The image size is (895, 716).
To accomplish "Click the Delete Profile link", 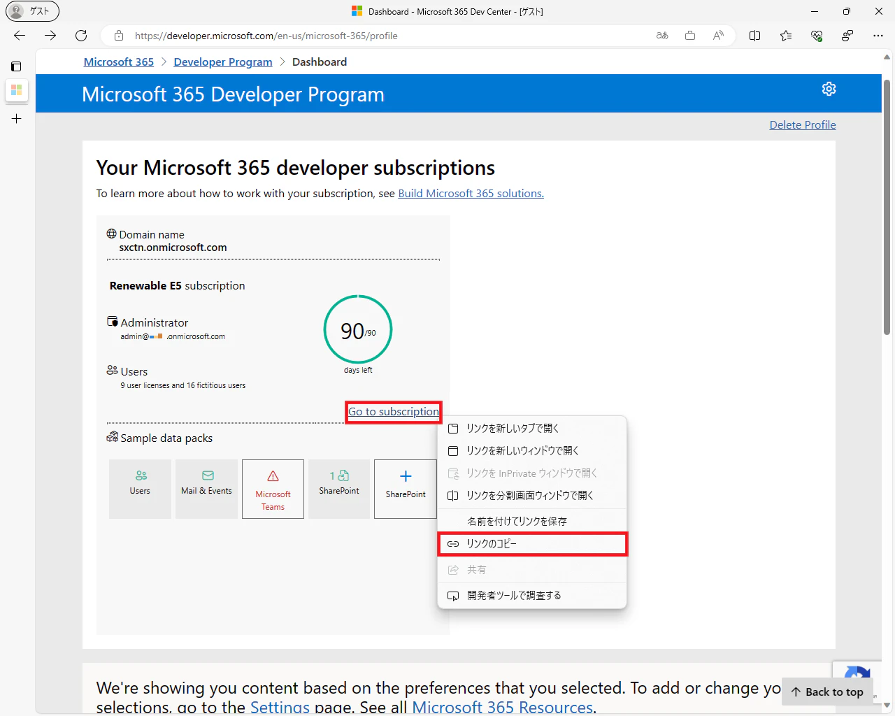I will (803, 124).
